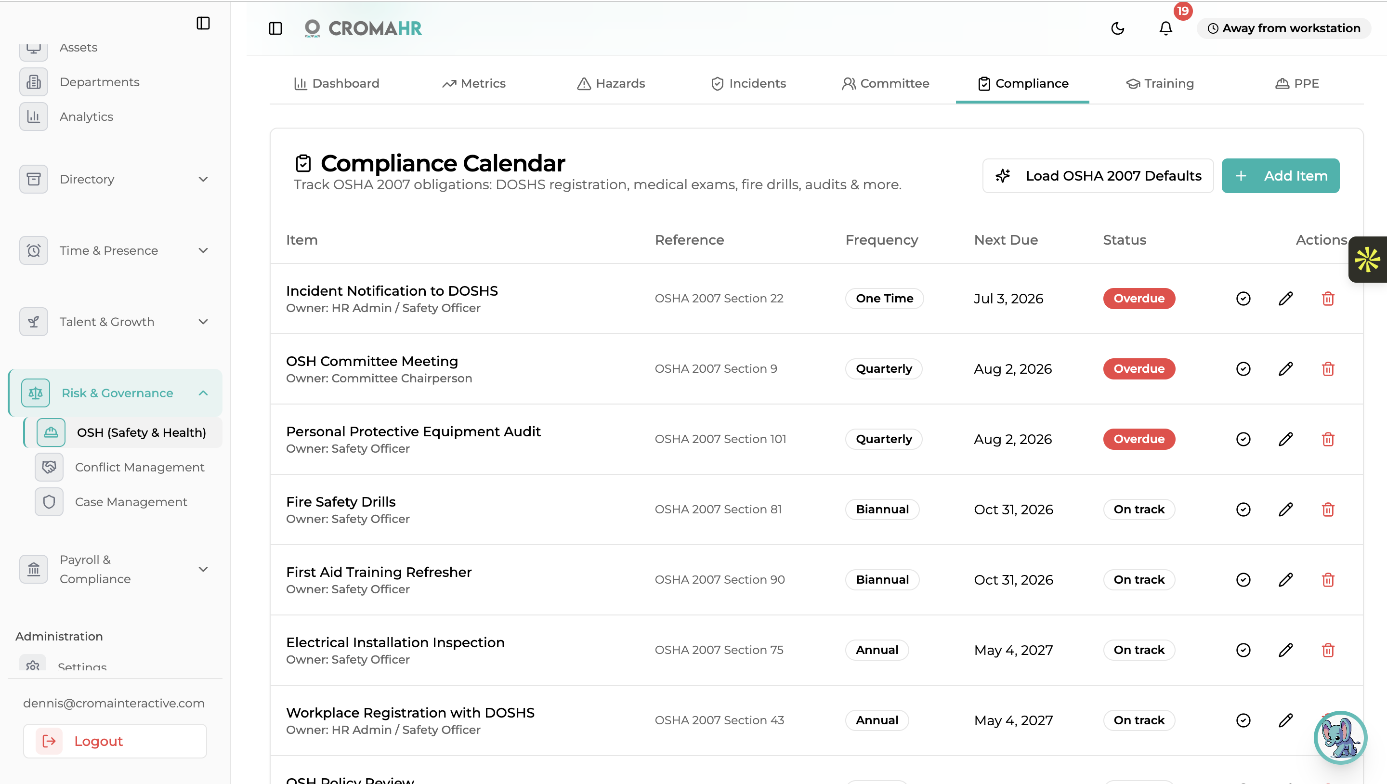Click the Add Item button

click(1281, 176)
